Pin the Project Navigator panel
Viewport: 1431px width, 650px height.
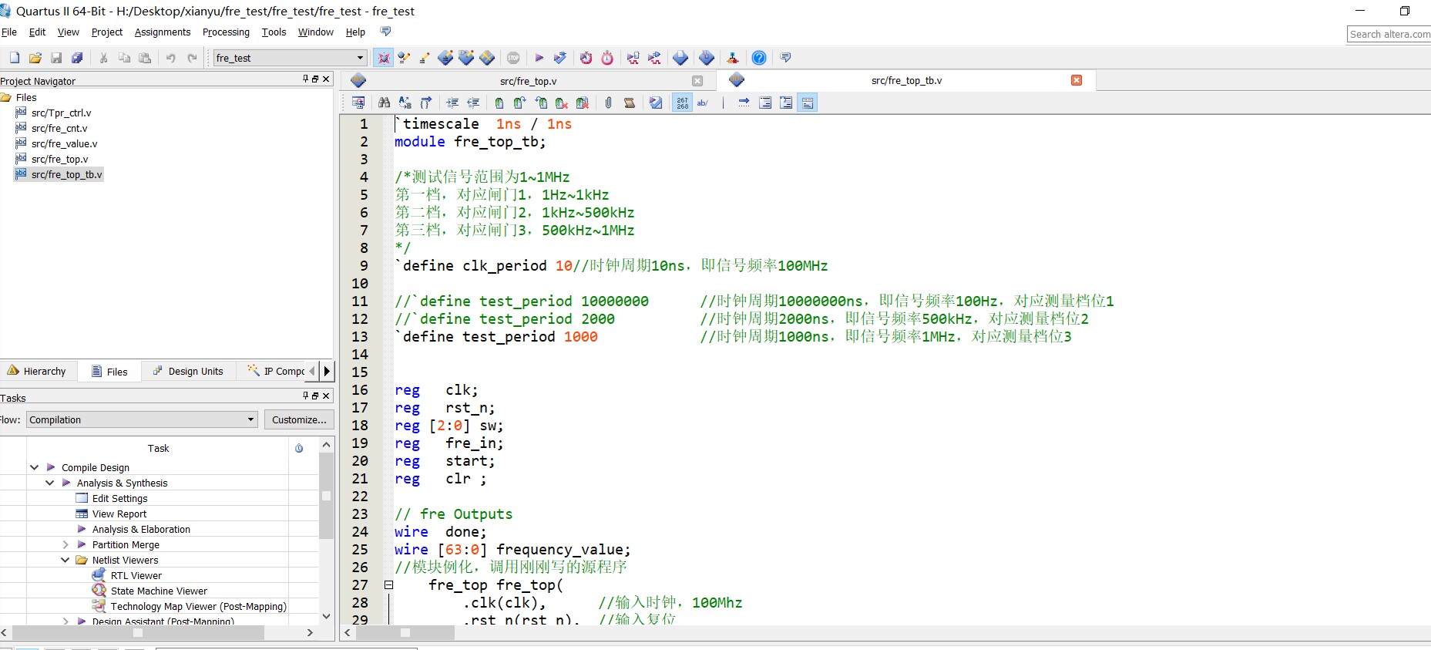(x=305, y=79)
